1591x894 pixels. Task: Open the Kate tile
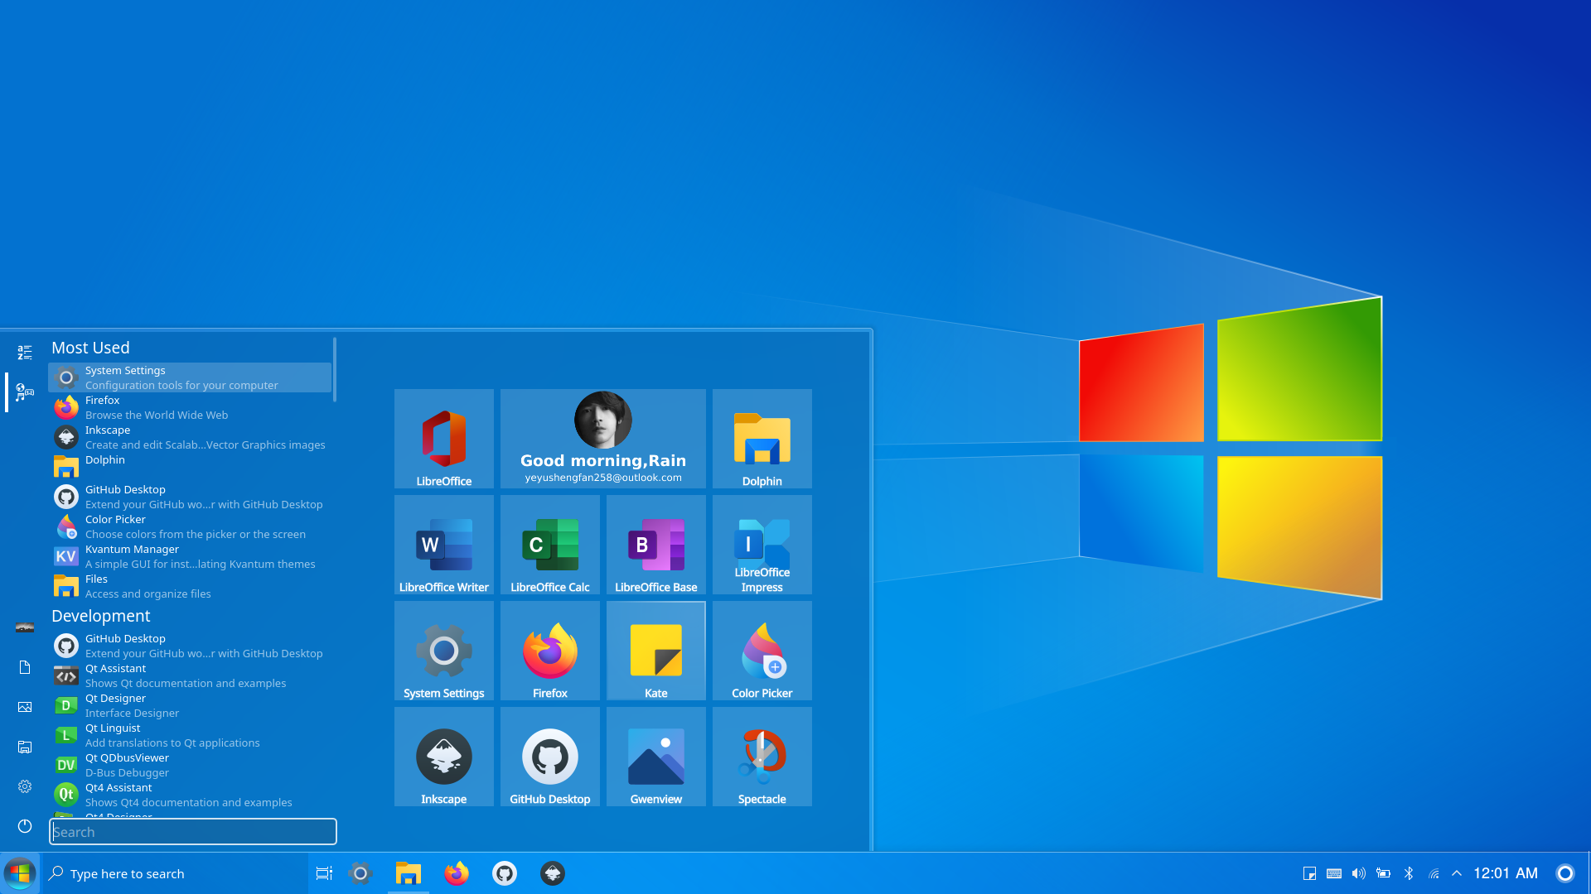click(x=656, y=651)
